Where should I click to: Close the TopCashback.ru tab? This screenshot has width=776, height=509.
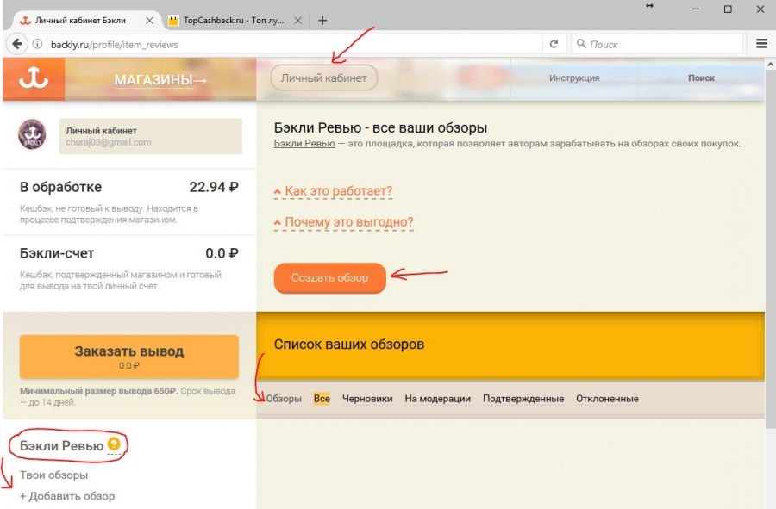pyautogui.click(x=298, y=21)
